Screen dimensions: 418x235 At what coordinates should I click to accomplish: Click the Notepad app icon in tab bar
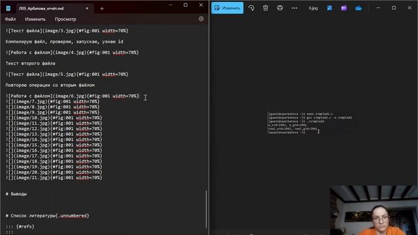(8, 8)
